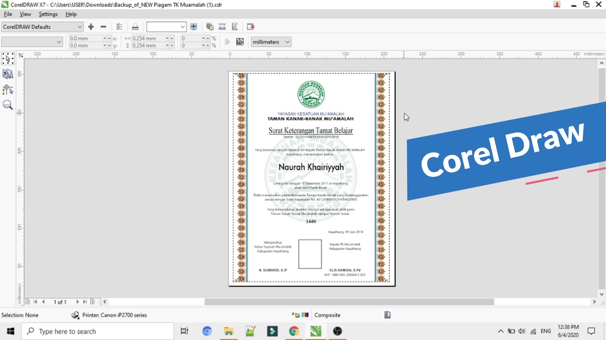Switch to Full Screen preview icon
Viewport: 606px width, 340px height.
point(194,27)
